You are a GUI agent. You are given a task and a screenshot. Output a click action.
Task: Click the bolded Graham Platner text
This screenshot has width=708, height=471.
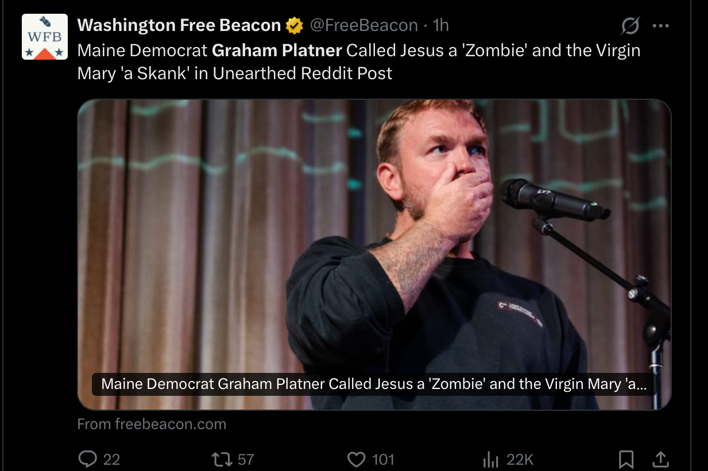coord(277,50)
